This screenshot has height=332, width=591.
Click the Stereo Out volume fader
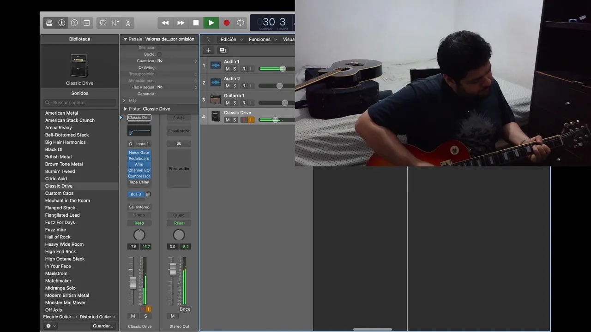point(173,269)
